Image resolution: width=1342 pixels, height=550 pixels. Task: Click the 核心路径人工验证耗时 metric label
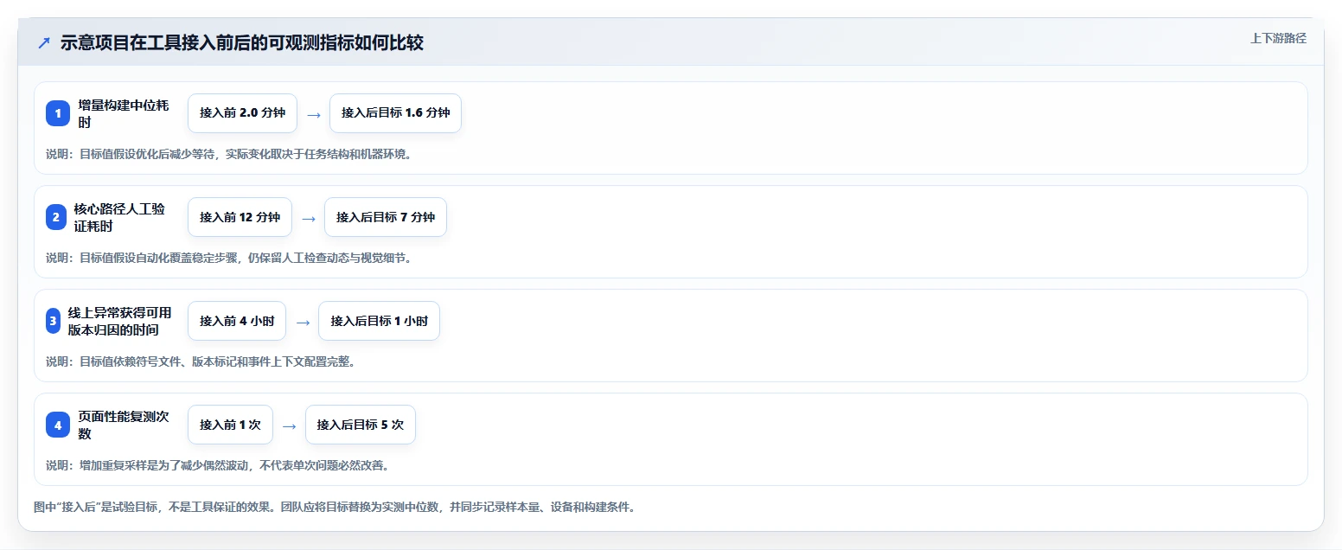(x=119, y=217)
